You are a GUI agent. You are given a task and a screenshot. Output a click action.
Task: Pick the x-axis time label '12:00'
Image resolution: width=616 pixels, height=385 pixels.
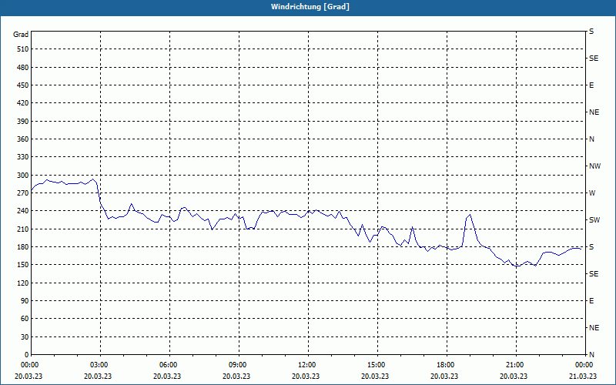(x=306, y=365)
